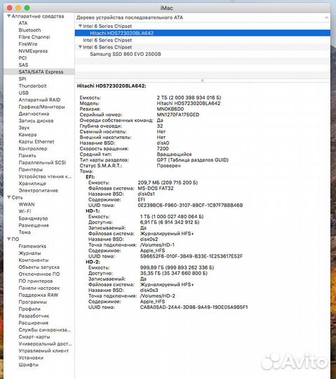Open Frameworks under ПО
Screen dimensions: 336x379
(x=32, y=246)
